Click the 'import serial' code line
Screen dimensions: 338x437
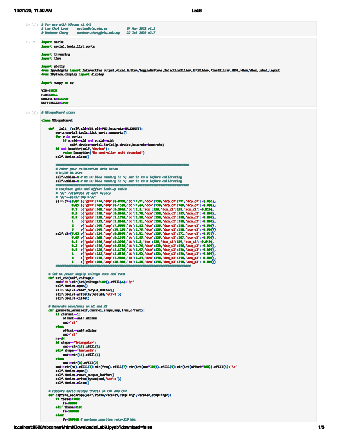tap(53, 42)
